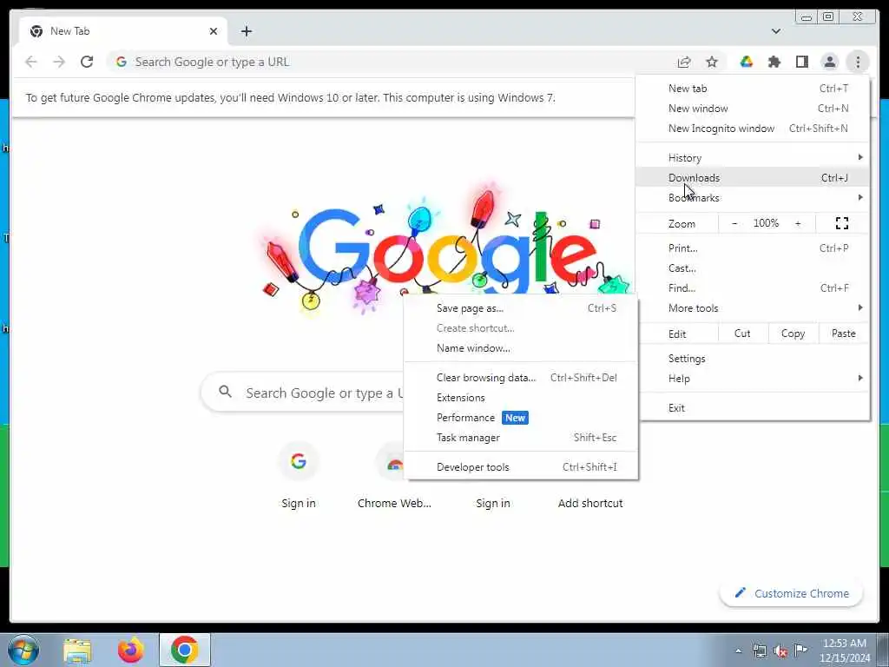Image resolution: width=889 pixels, height=667 pixels.
Task: Open the tab search chevron
Action: click(776, 31)
